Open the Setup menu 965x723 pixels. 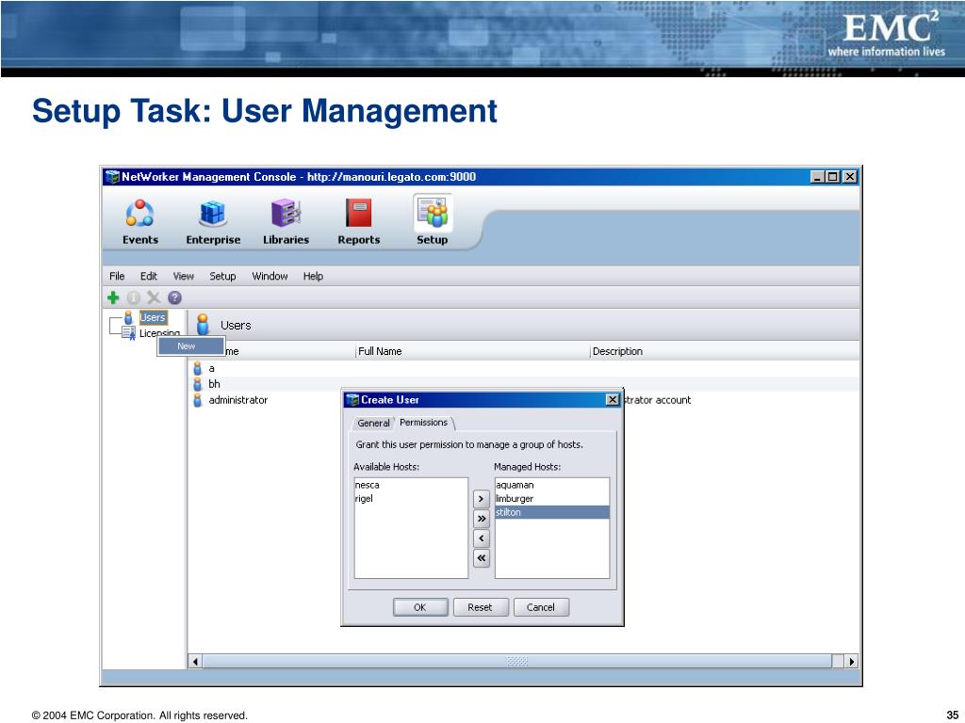click(x=222, y=276)
